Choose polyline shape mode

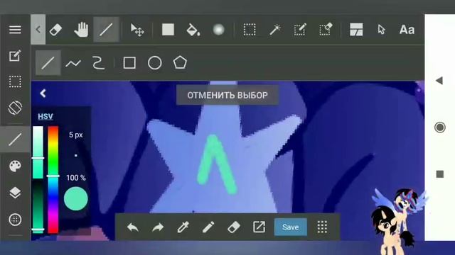pyautogui.click(x=73, y=63)
